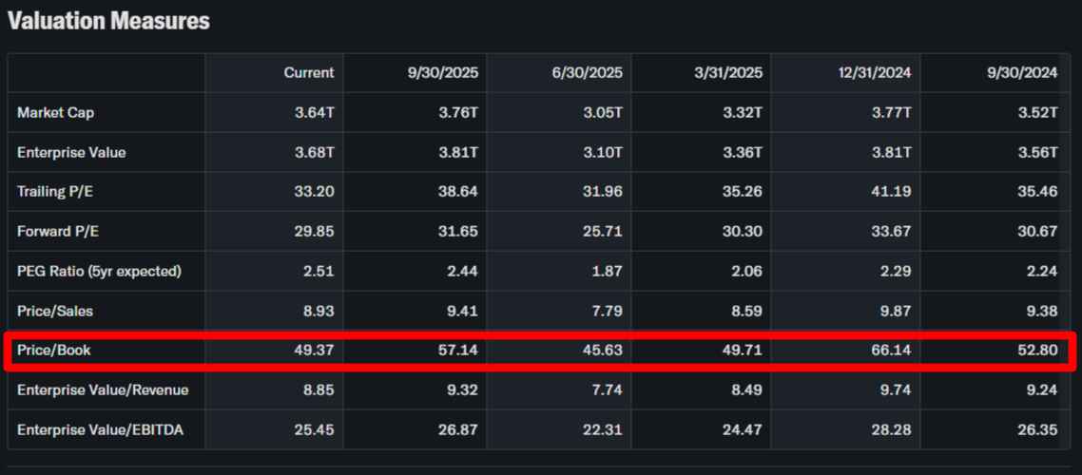Screen dimensions: 1082x475
Task: Click the Enterprise Value/EBITDA row label
Action: click(101, 430)
